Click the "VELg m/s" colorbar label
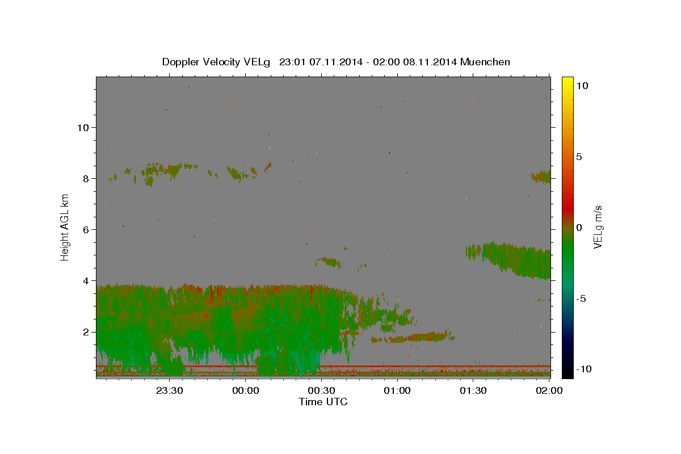 click(x=598, y=227)
